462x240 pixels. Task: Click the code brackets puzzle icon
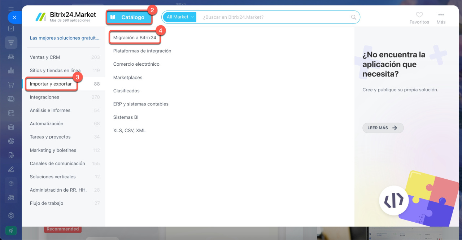[394, 201]
